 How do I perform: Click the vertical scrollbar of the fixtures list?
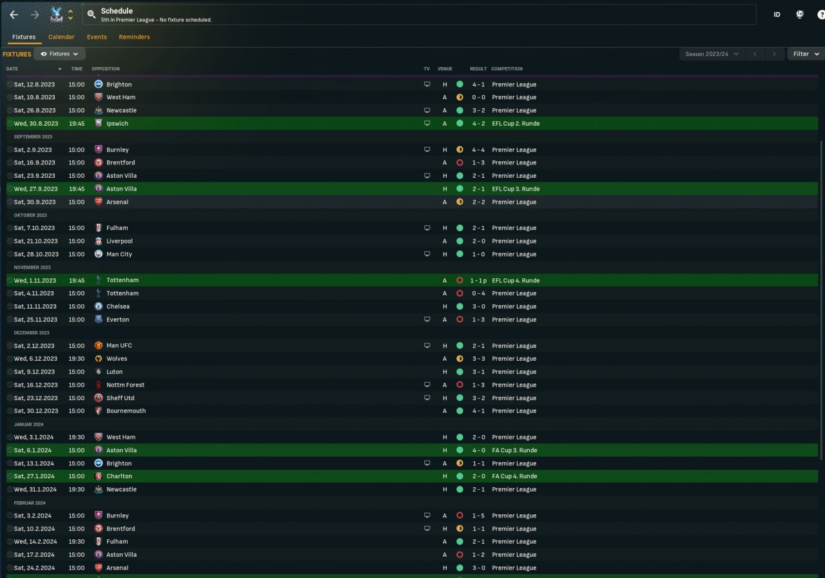point(821,300)
